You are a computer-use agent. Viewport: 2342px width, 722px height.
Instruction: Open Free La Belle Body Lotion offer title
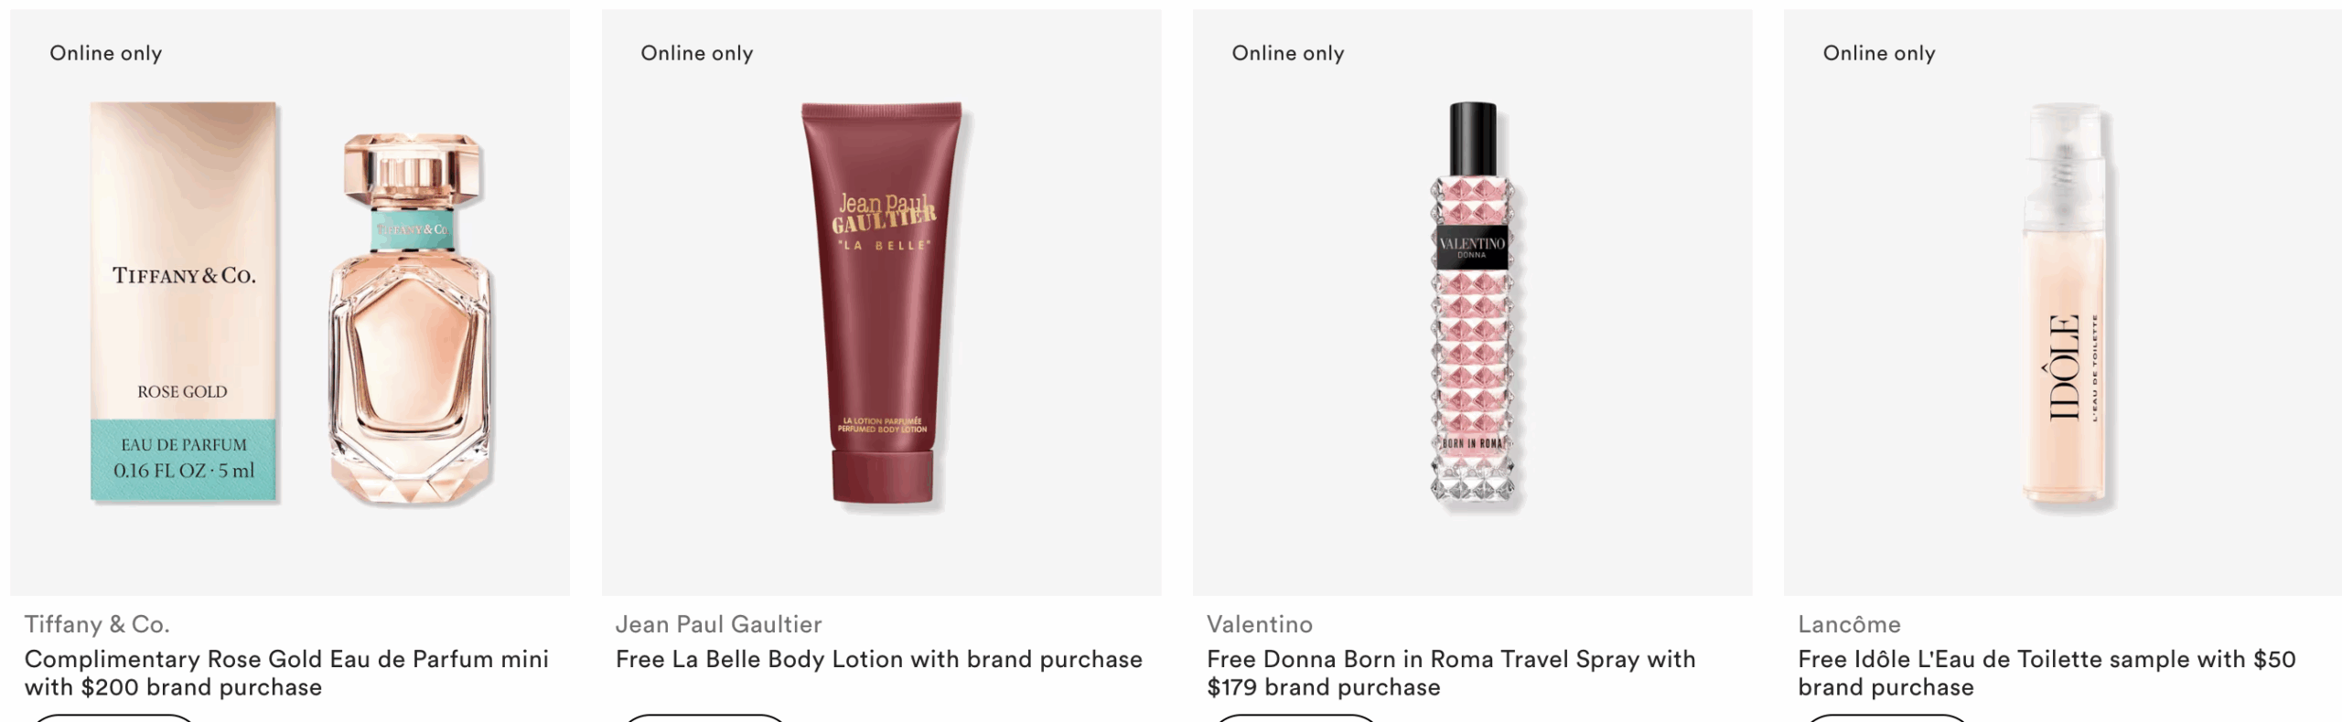pos(878,659)
